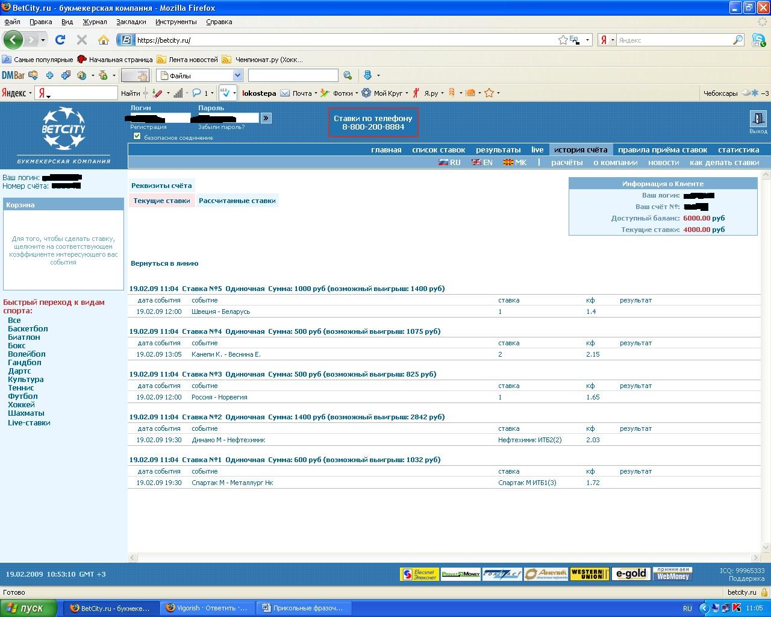Click the WebMoney payment logo

coord(673,574)
